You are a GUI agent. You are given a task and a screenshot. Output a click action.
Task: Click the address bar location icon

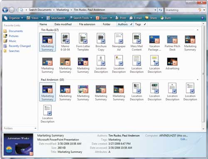click(22, 10)
